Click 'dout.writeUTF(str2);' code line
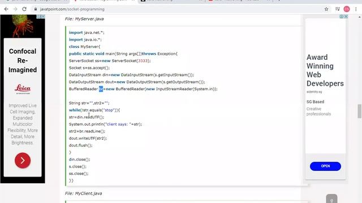Image resolution: width=362 pixels, height=203 pixels. point(88,138)
